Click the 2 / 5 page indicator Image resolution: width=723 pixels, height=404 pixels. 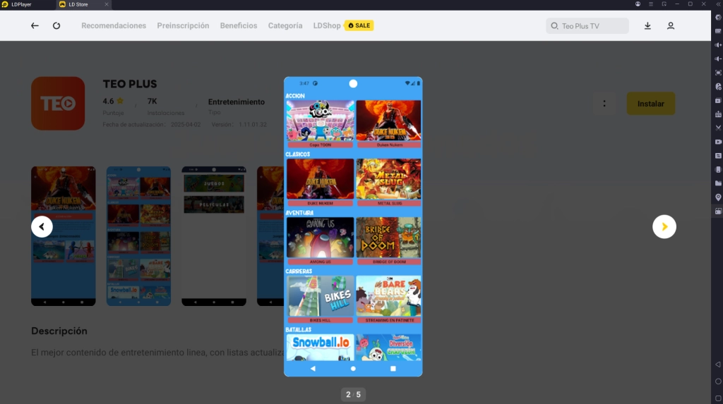[353, 394]
